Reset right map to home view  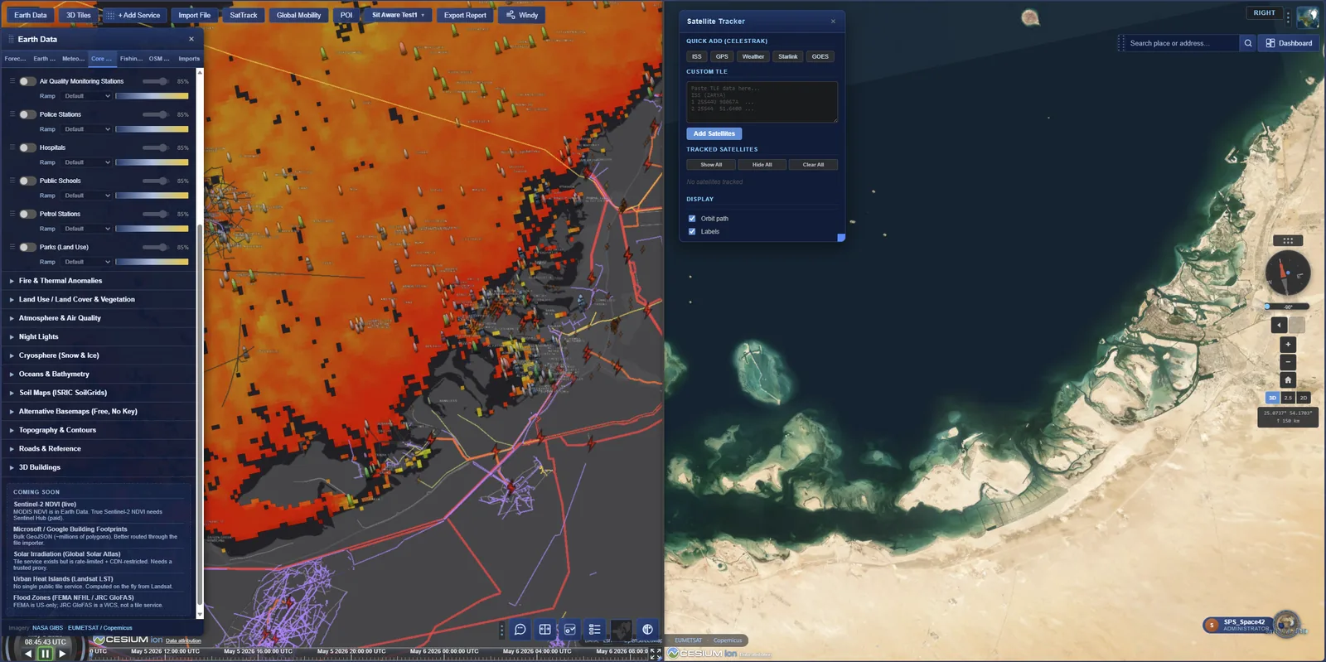[1288, 379]
